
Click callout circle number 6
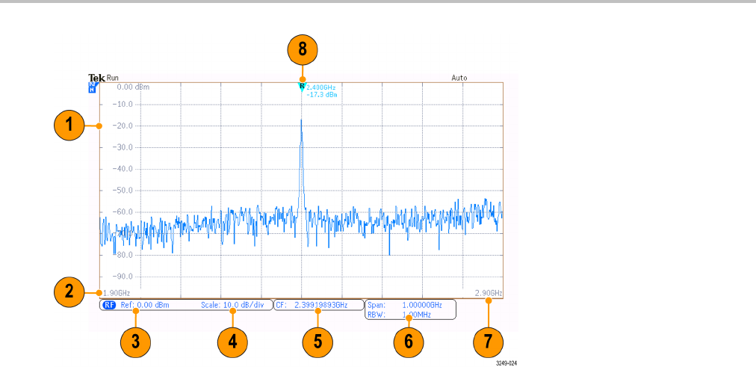click(x=409, y=342)
